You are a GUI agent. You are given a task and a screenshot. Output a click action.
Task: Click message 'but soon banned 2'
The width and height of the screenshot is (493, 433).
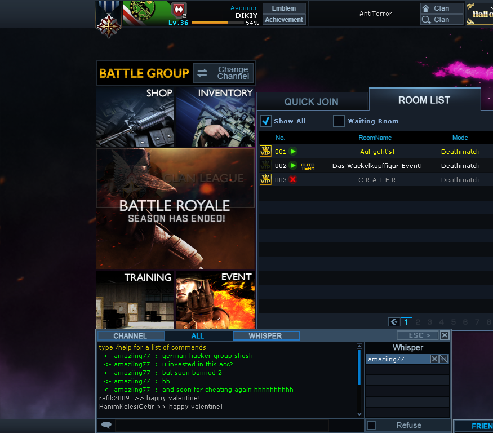[192, 373]
